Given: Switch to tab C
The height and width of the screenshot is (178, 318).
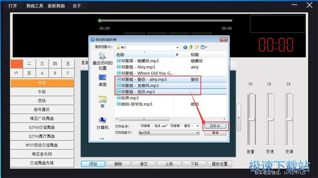Looking at the screenshot, I should pos(68,73).
